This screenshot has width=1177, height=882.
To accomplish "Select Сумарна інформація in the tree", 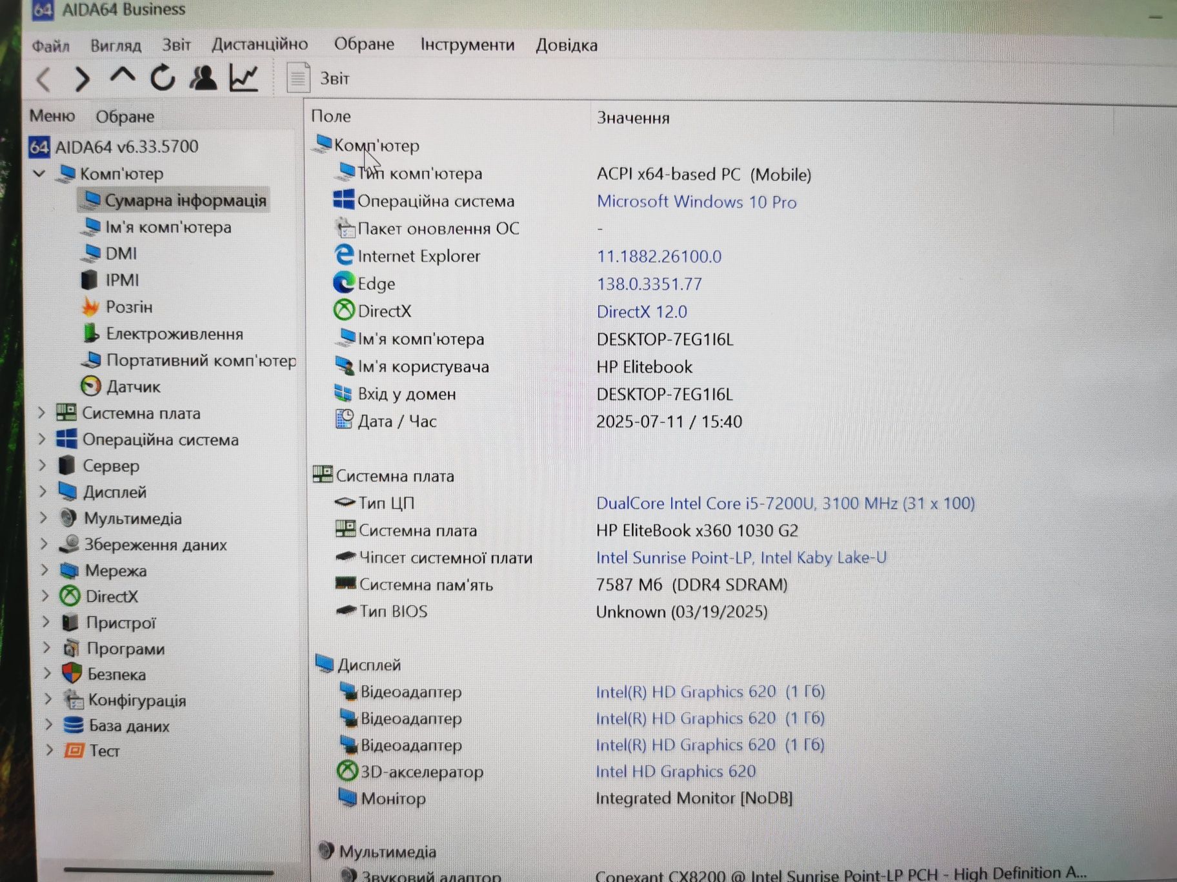I will click(x=174, y=201).
